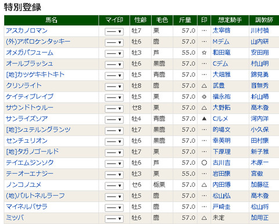Click [地]シュテルングランツ horse link

click(x=38, y=130)
